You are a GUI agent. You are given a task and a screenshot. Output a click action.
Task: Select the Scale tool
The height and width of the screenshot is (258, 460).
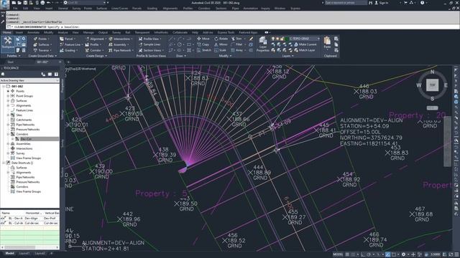[x=221, y=50]
